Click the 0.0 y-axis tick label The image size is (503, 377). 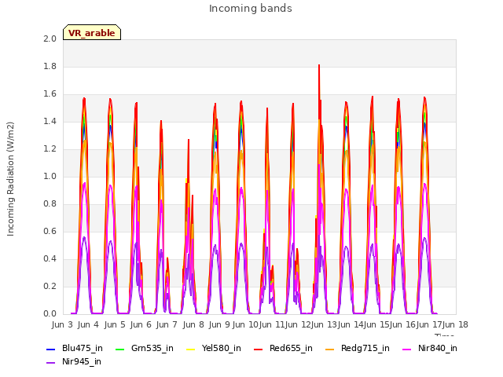[50, 314]
